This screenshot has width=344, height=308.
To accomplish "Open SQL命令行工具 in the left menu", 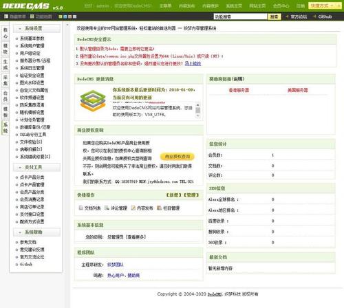I will pyautogui.click(x=33, y=135).
